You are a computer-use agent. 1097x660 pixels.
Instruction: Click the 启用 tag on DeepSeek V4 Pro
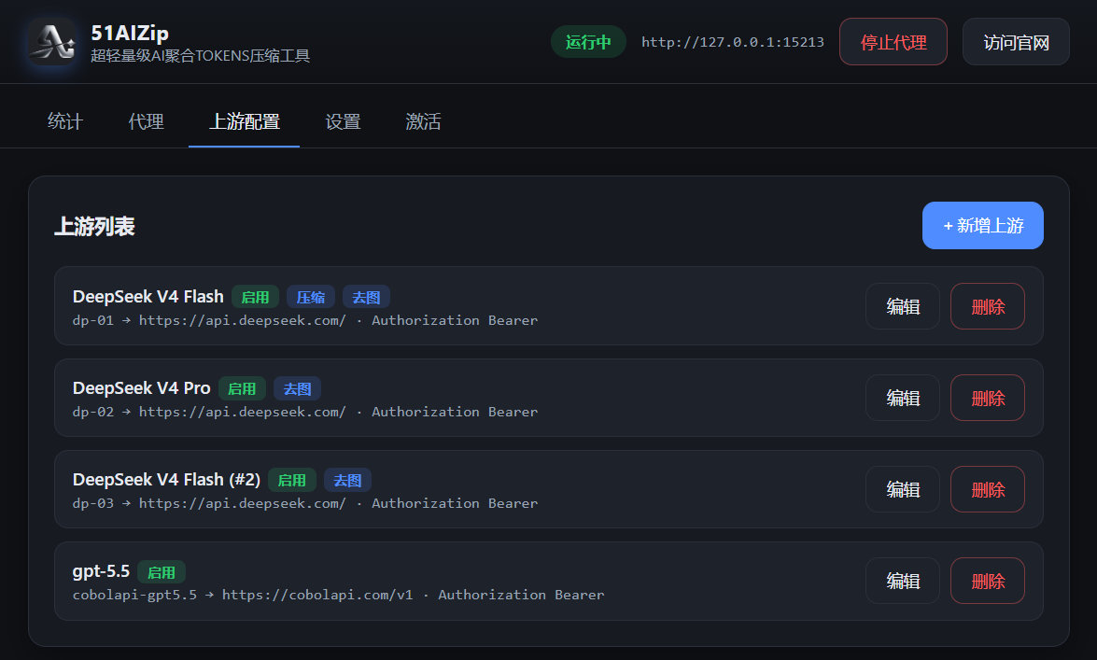pyautogui.click(x=242, y=388)
